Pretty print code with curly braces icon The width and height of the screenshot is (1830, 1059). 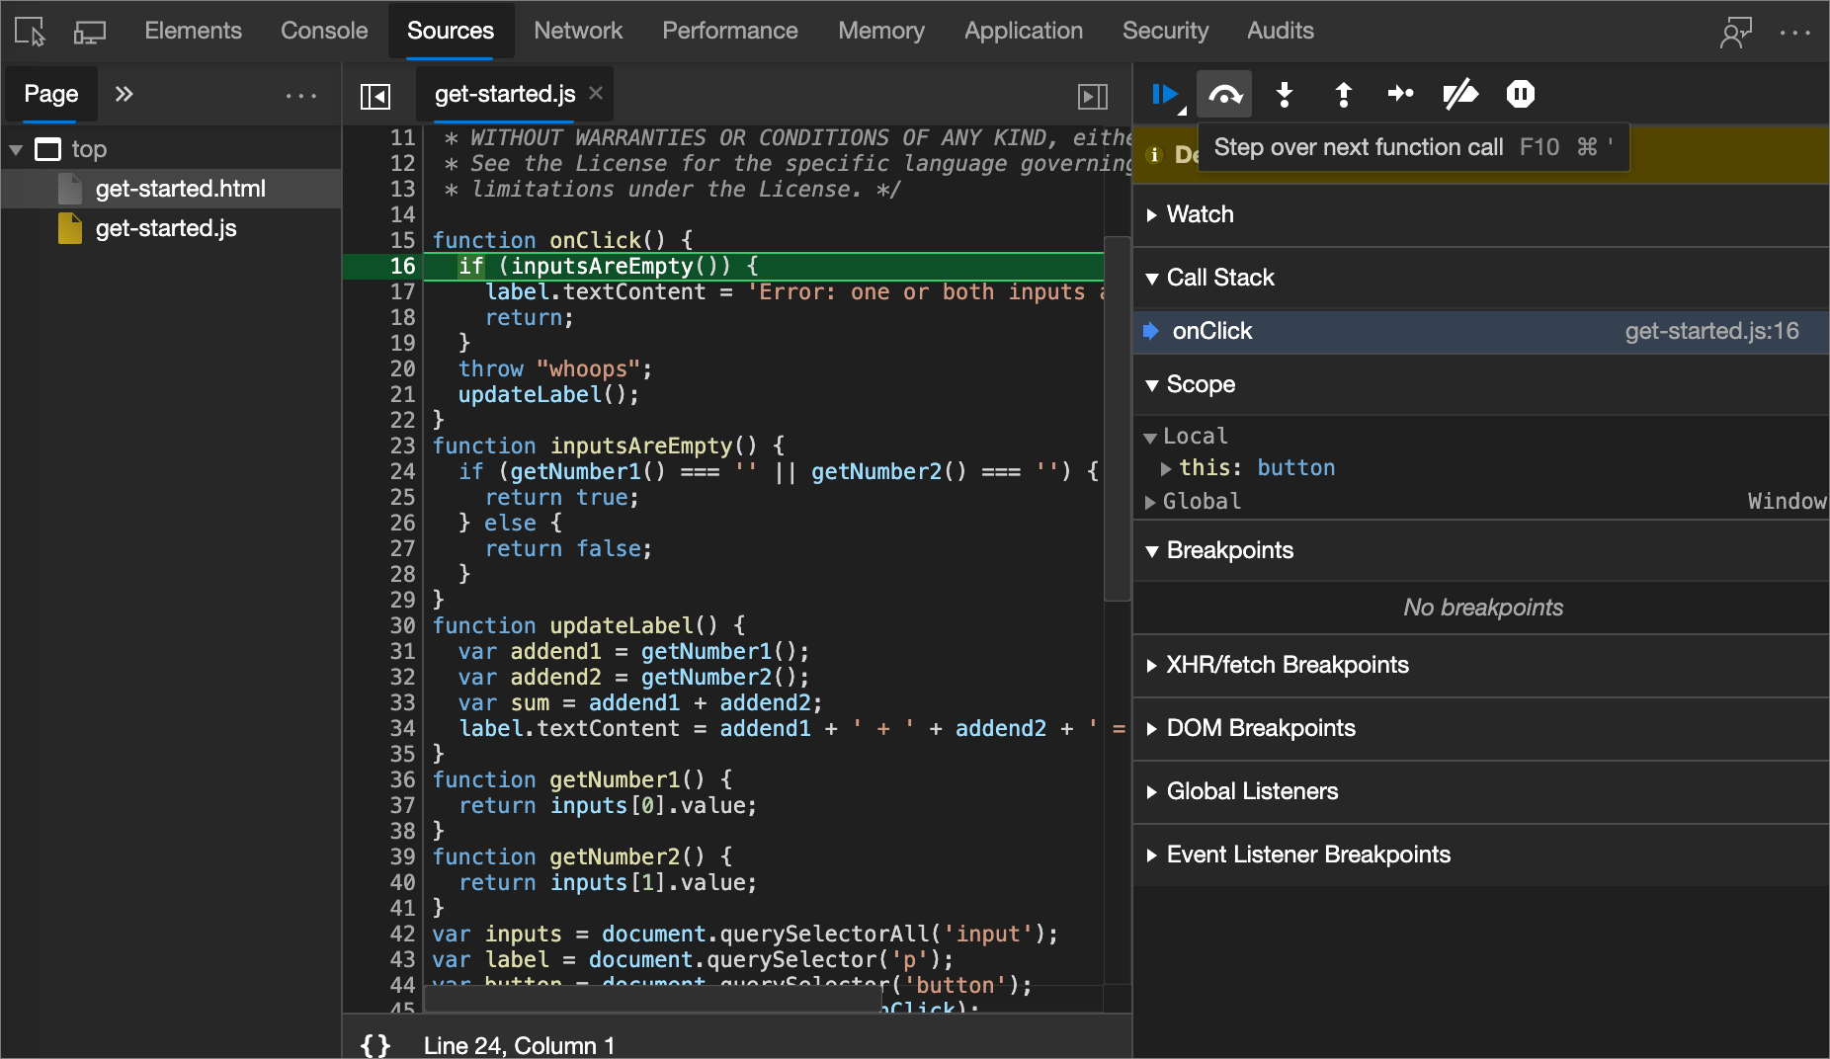coord(375,1045)
